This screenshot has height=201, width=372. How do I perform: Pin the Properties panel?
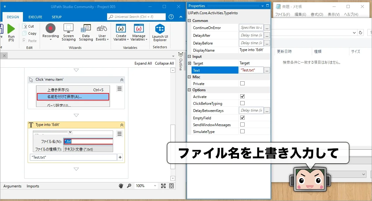(x=267, y=6)
